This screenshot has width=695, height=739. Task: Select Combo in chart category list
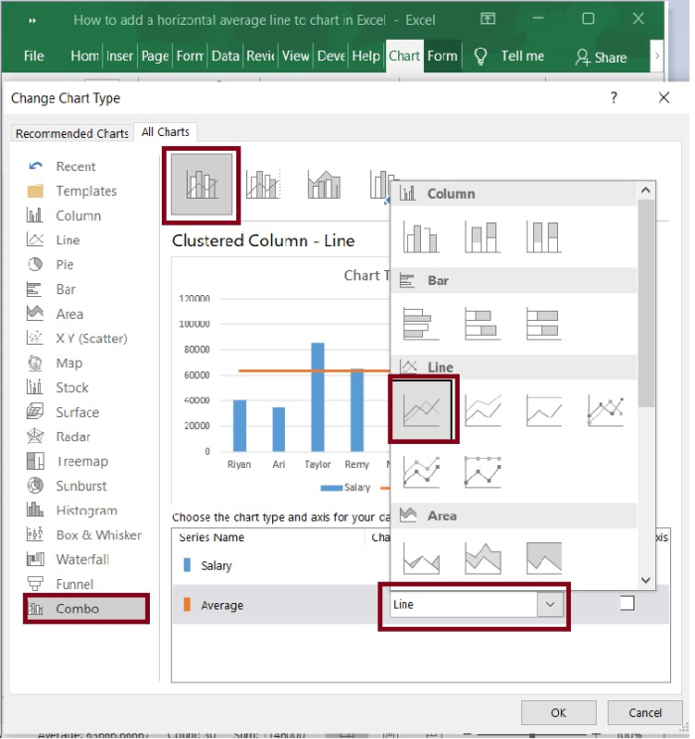pyautogui.click(x=86, y=609)
